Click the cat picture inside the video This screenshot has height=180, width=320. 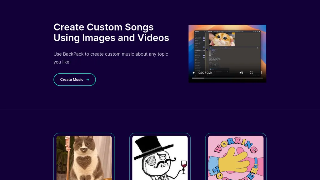pyautogui.click(x=222, y=39)
